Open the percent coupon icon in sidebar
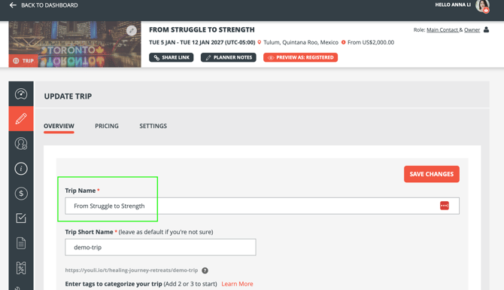 tap(21, 268)
